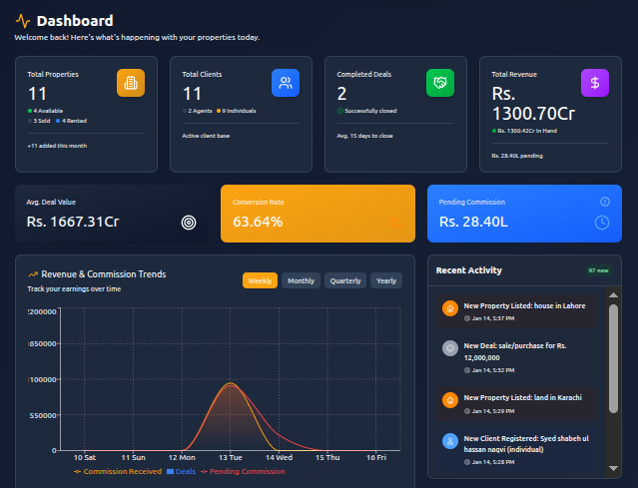Switch chart to Quarterly view
The height and width of the screenshot is (488, 638).
(x=345, y=281)
